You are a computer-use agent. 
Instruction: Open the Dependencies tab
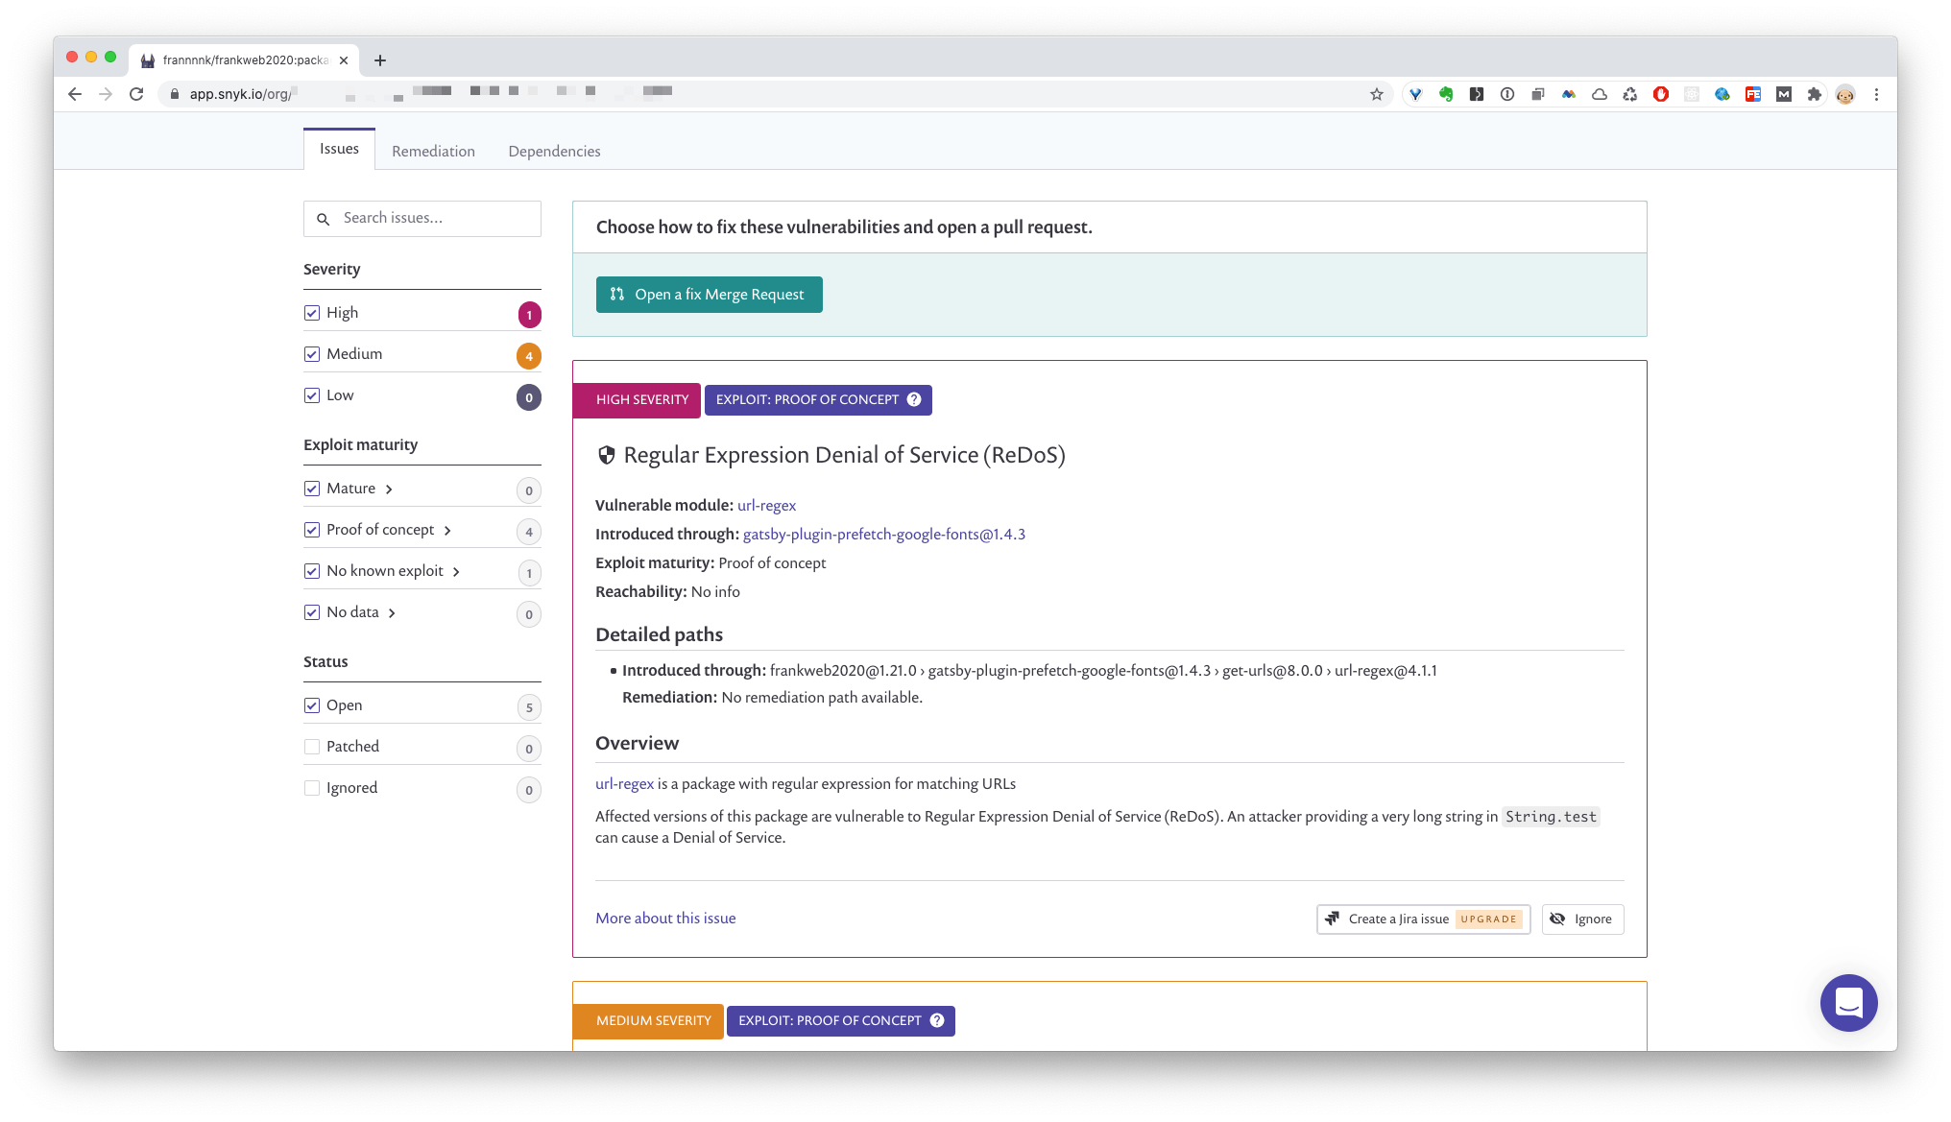[x=554, y=152]
